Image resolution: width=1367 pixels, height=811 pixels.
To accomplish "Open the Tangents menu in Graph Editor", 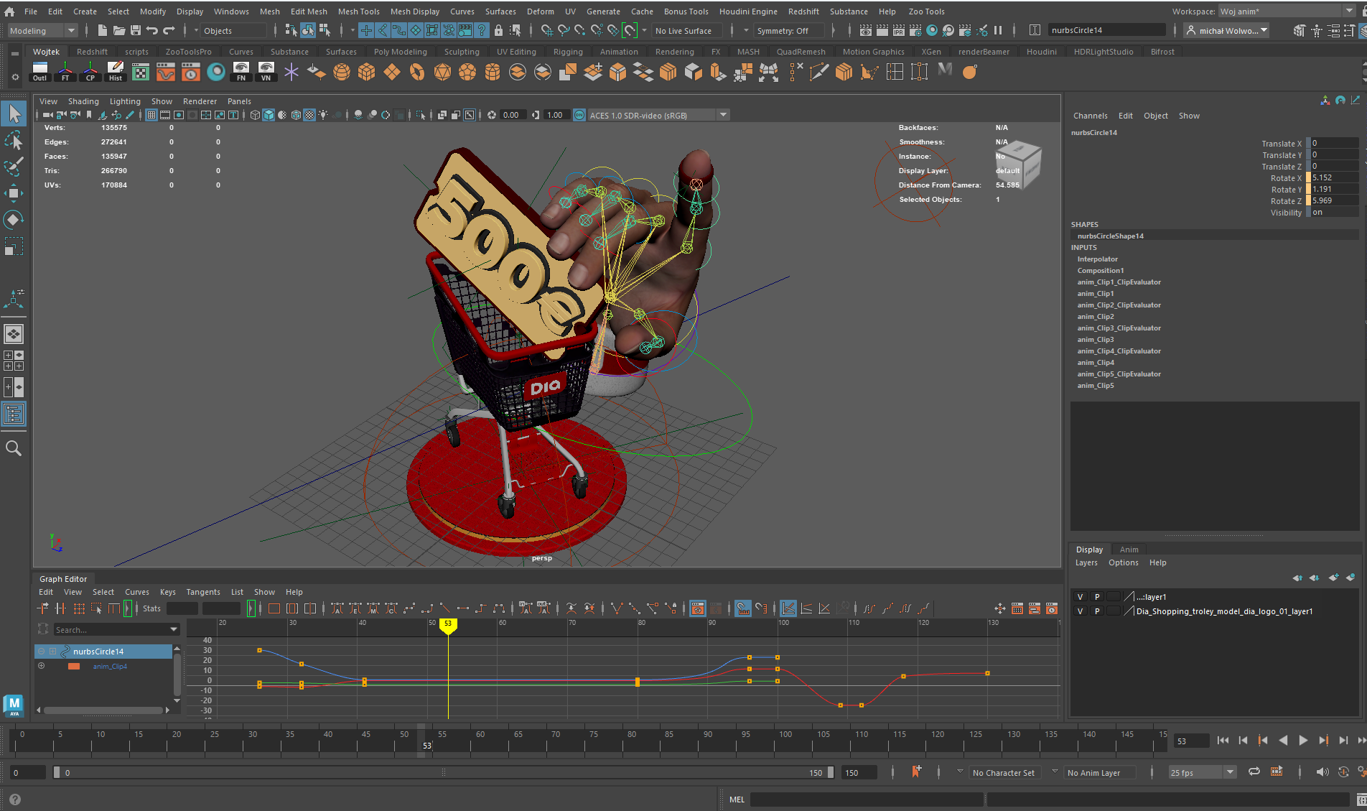I will [203, 591].
